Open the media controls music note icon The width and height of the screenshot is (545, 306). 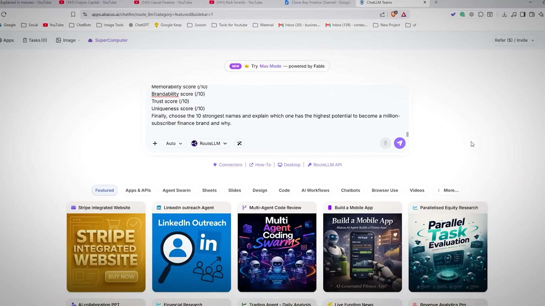(x=513, y=14)
